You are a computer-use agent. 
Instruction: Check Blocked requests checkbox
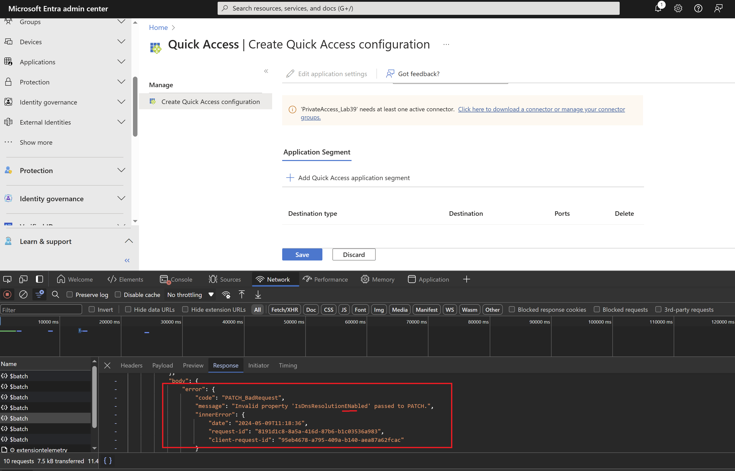click(597, 309)
